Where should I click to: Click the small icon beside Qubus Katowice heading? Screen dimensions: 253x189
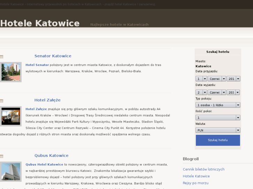(x=2, y=156)
